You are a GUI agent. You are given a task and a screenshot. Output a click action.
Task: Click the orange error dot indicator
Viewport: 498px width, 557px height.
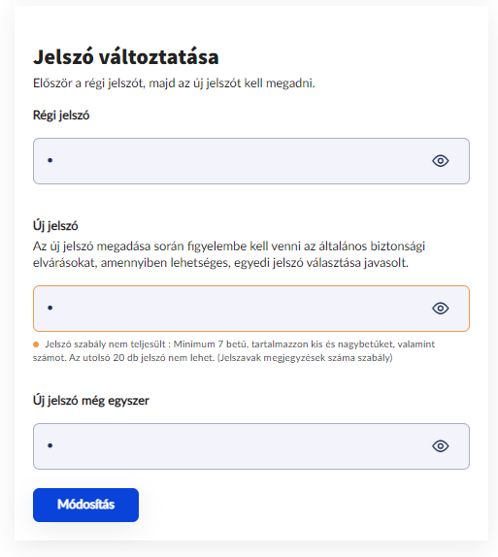[x=36, y=344]
